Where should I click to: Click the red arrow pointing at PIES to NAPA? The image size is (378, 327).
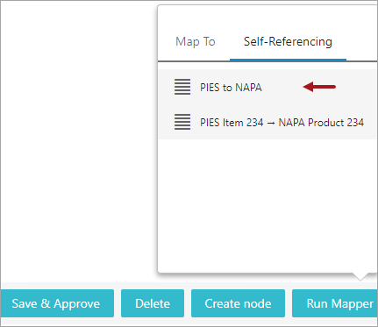click(319, 87)
